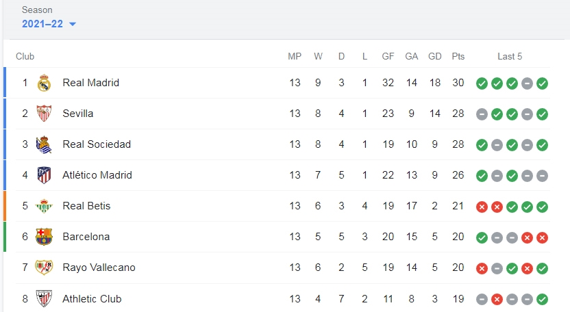Click the Pts column header
The image size is (570, 312).
pos(458,56)
